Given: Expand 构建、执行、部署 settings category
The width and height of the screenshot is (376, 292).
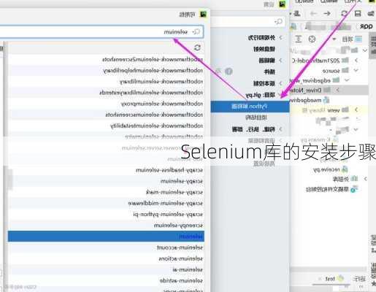Looking at the screenshot, I should click(x=280, y=129).
